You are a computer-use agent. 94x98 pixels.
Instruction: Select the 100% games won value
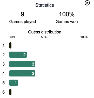67,14
